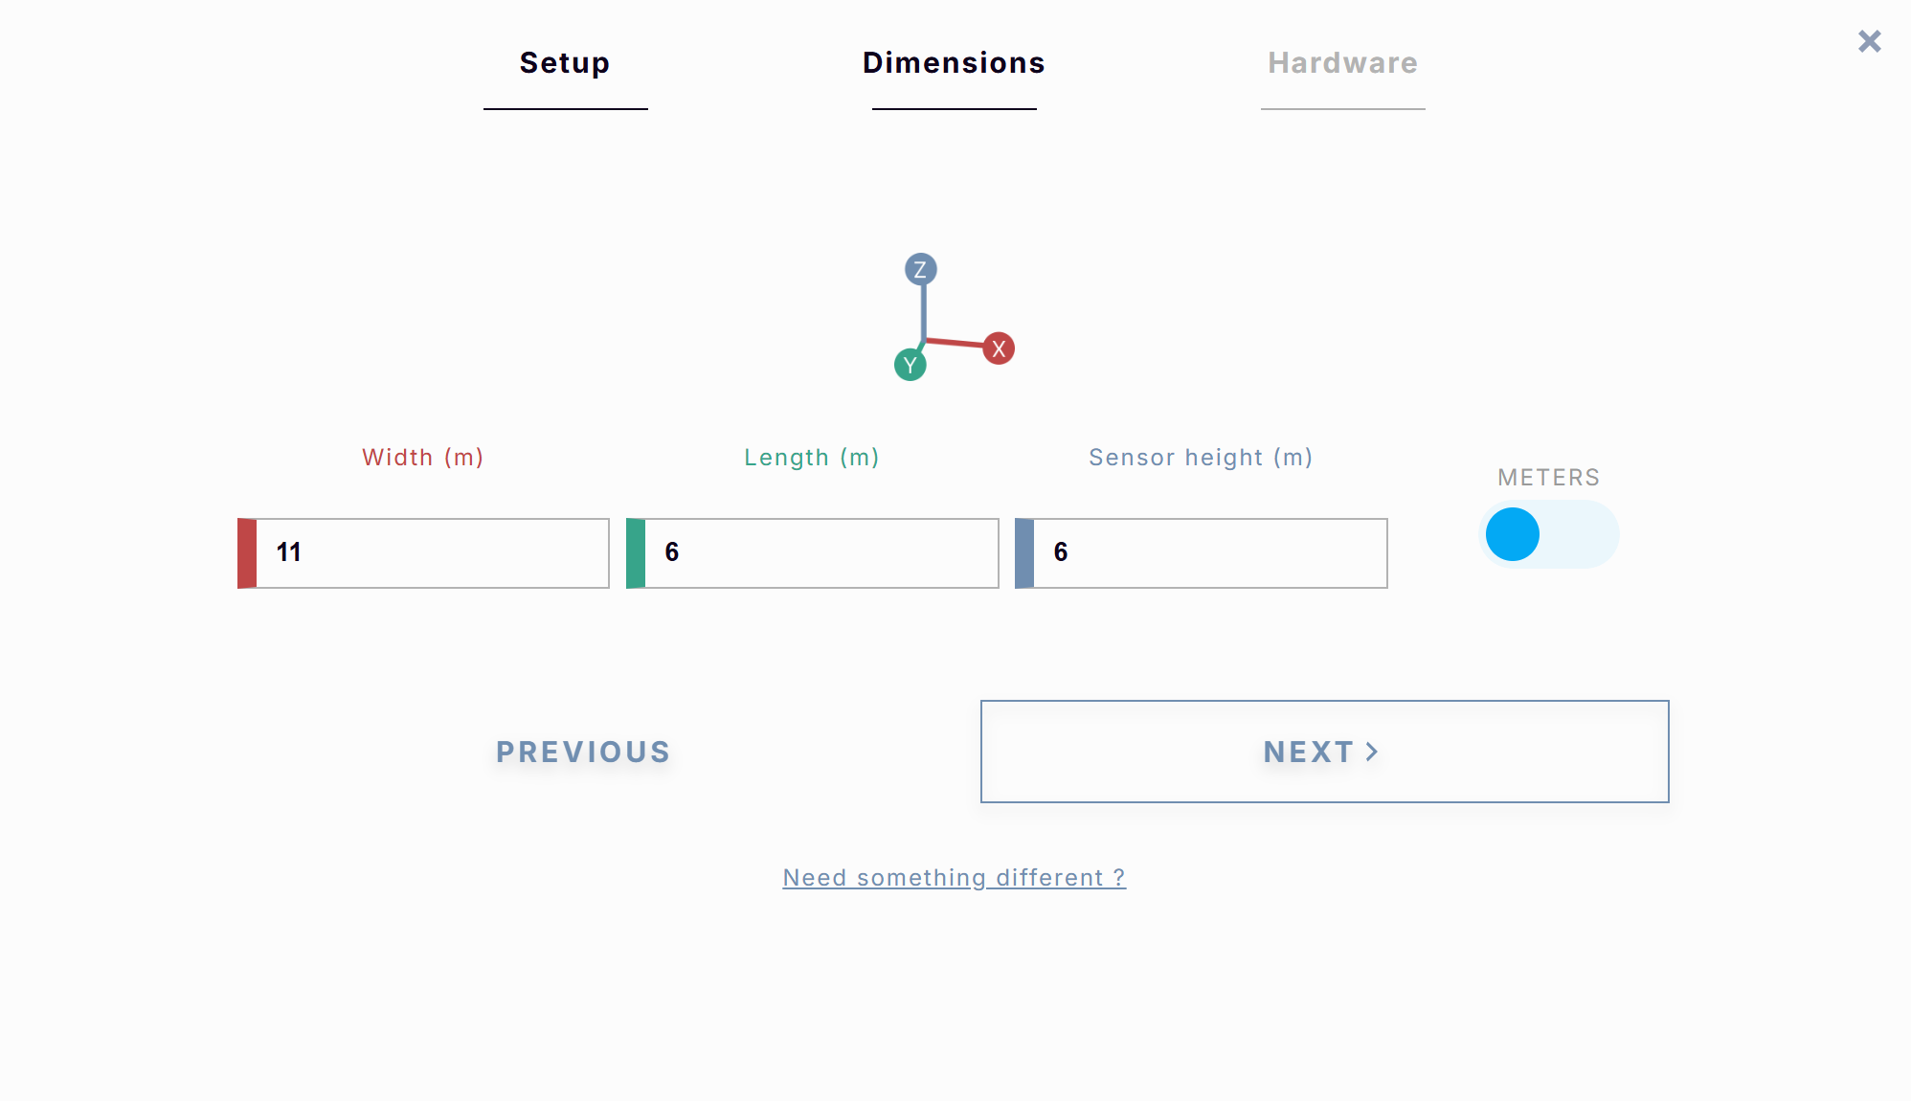
Task: Click the NEXT button
Action: tap(1324, 752)
